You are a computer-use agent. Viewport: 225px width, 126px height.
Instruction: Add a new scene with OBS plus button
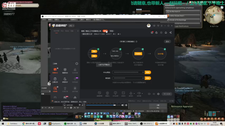click(42, 108)
